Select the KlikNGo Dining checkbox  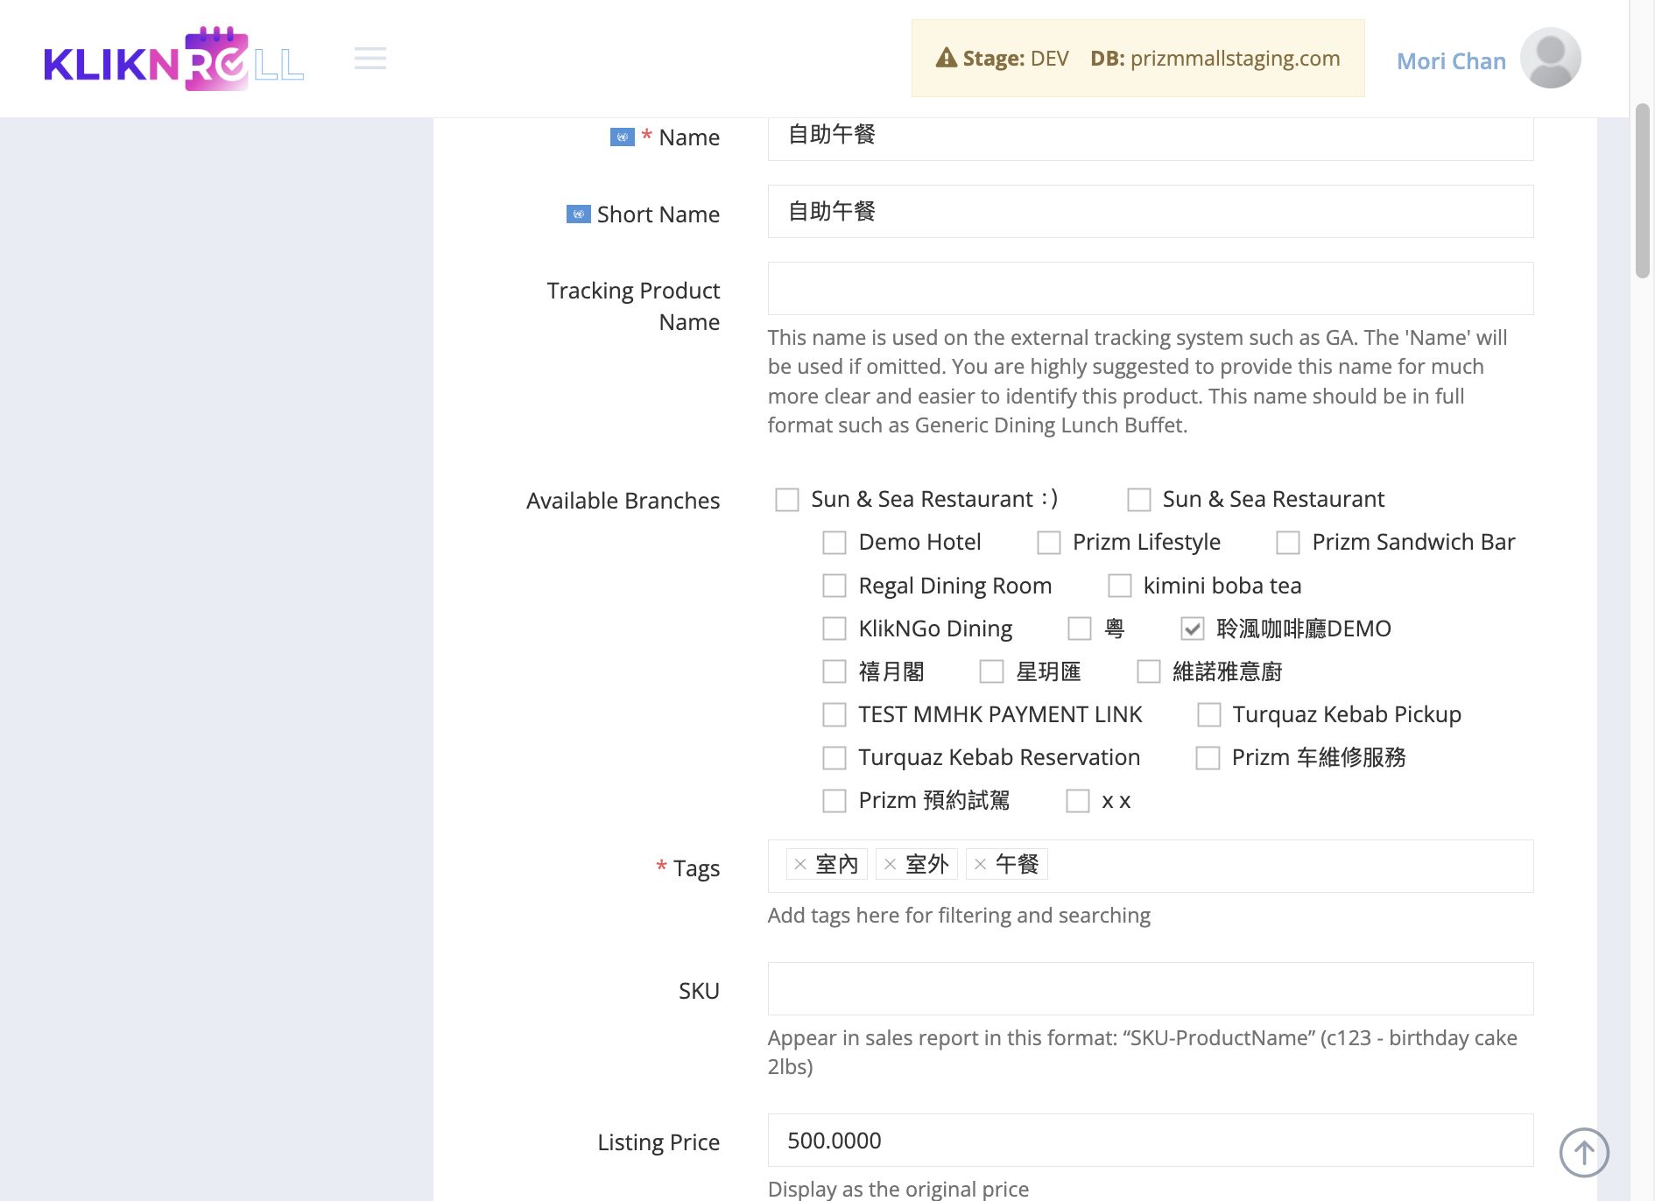point(835,629)
